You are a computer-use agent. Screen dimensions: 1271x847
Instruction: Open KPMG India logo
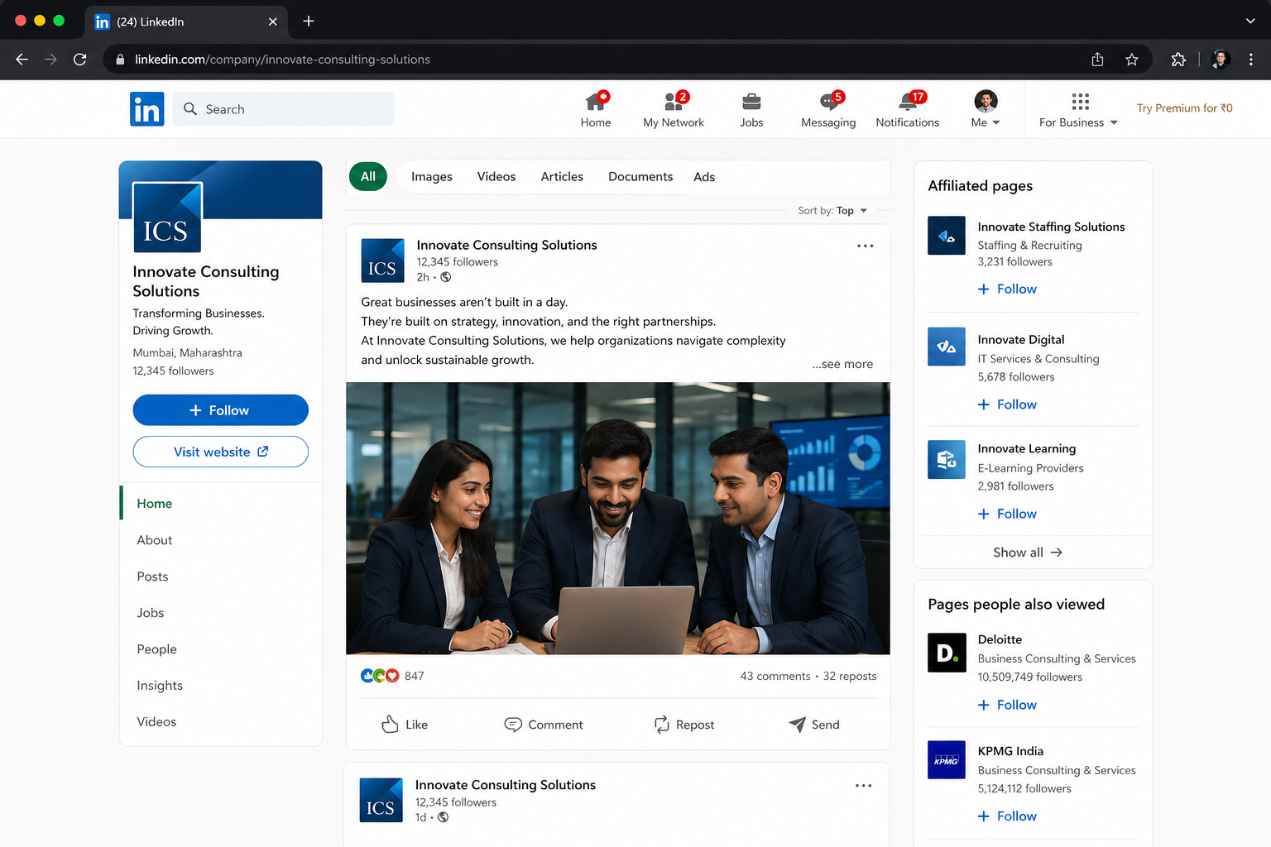pos(947,759)
